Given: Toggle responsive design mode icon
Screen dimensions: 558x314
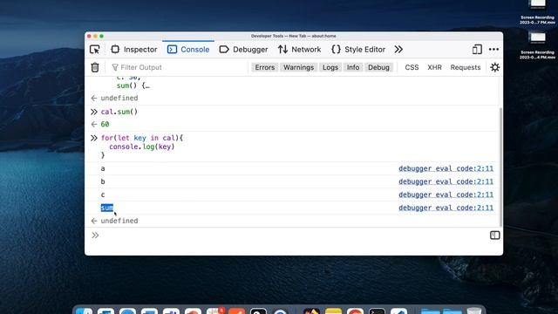Looking at the screenshot, I should [x=477, y=50].
